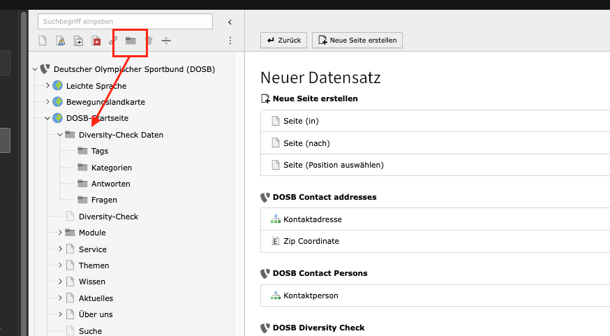Click globe icon next to Bewegungslandkarte
Image resolution: width=610 pixels, height=336 pixels.
pyautogui.click(x=57, y=101)
